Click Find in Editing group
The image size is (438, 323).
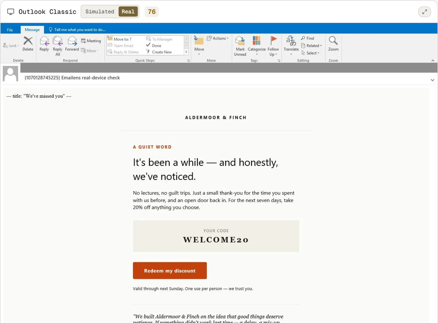click(308, 38)
